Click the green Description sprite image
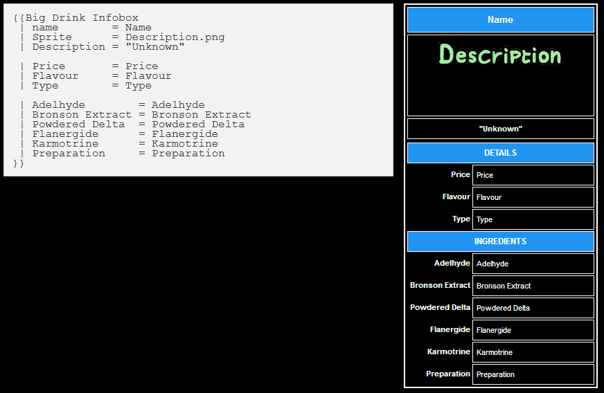Viewport: 604px width, 393px height. (x=500, y=55)
